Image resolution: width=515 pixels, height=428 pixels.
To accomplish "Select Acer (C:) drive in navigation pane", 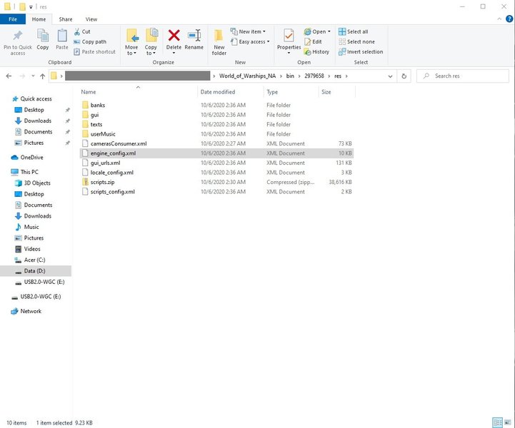I will pos(34,260).
